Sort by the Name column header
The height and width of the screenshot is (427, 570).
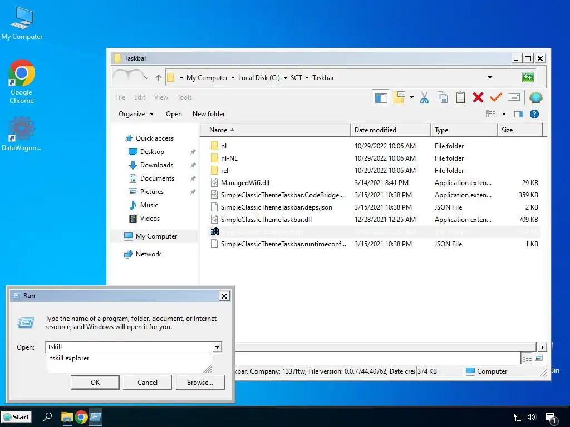click(x=275, y=130)
